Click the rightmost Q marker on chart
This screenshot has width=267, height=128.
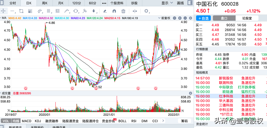tap(156, 88)
